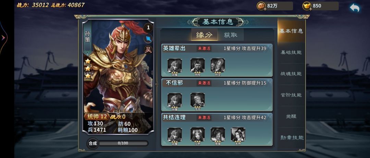Click the blue troop type icon on the card
The image size is (370, 158).
[x=148, y=38]
